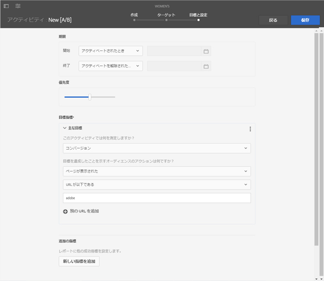324x281 pixels.
Task: Click the scroll down arrow at bottom right
Action: point(321,279)
